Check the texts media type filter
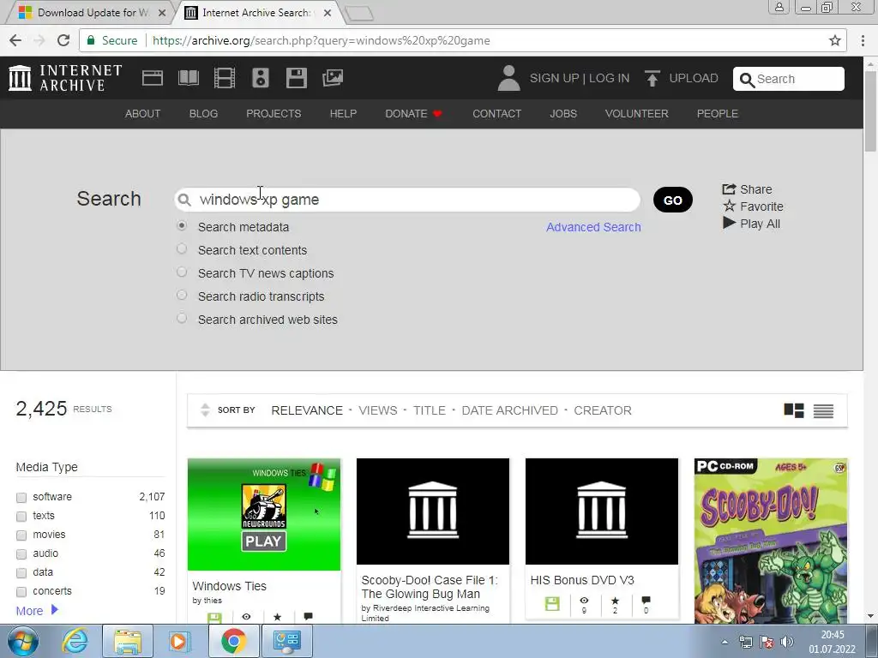Viewport: 878px width, 658px height. [21, 517]
